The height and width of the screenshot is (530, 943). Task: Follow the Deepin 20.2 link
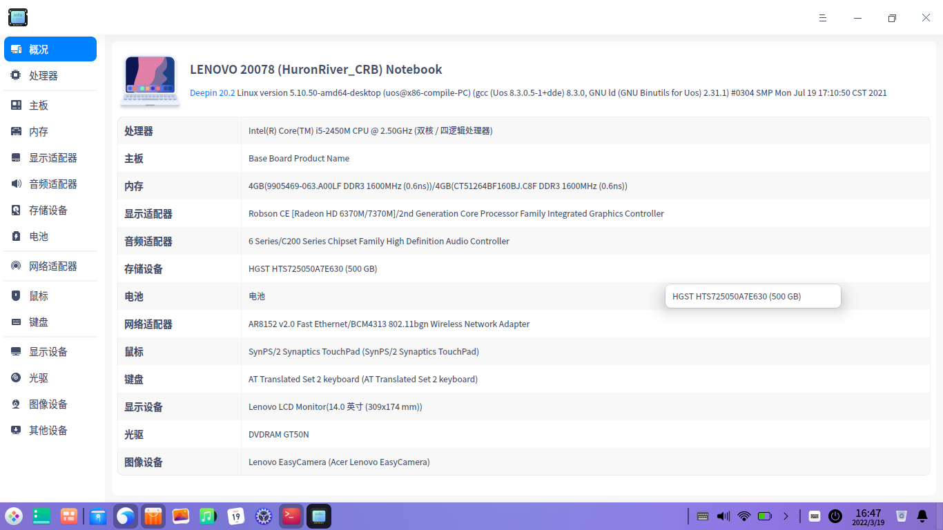[x=213, y=92]
